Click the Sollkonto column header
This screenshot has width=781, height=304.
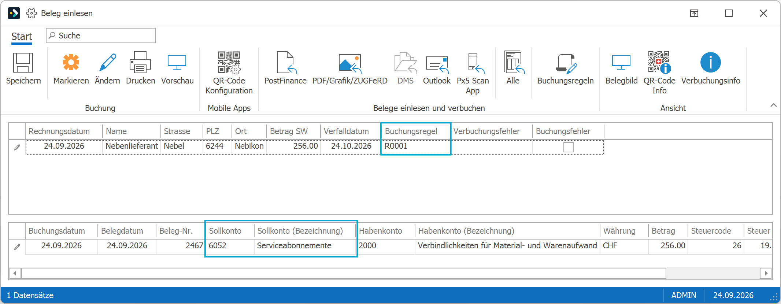[229, 231]
